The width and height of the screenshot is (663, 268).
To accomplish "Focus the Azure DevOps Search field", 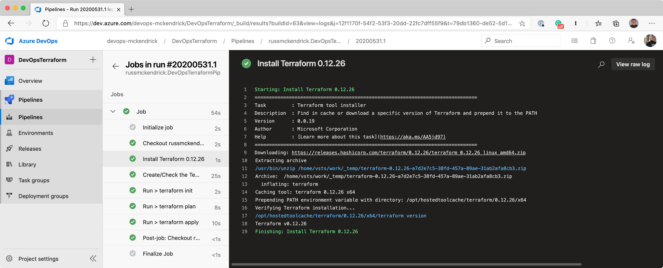I will click(x=520, y=41).
